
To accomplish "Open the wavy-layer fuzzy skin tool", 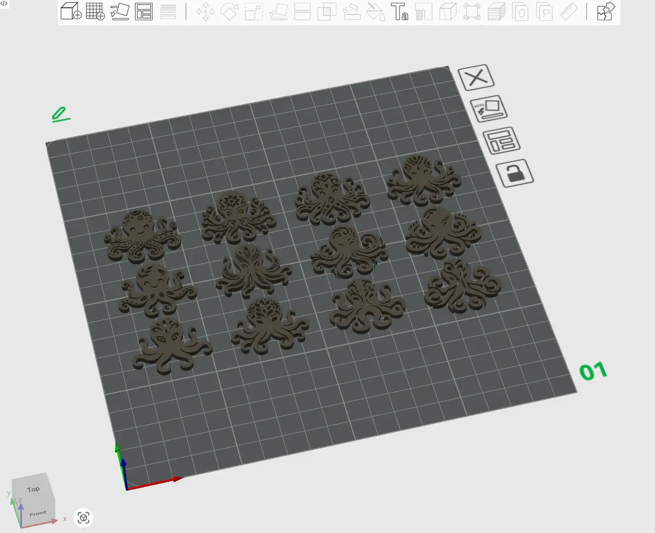I will click(496, 11).
